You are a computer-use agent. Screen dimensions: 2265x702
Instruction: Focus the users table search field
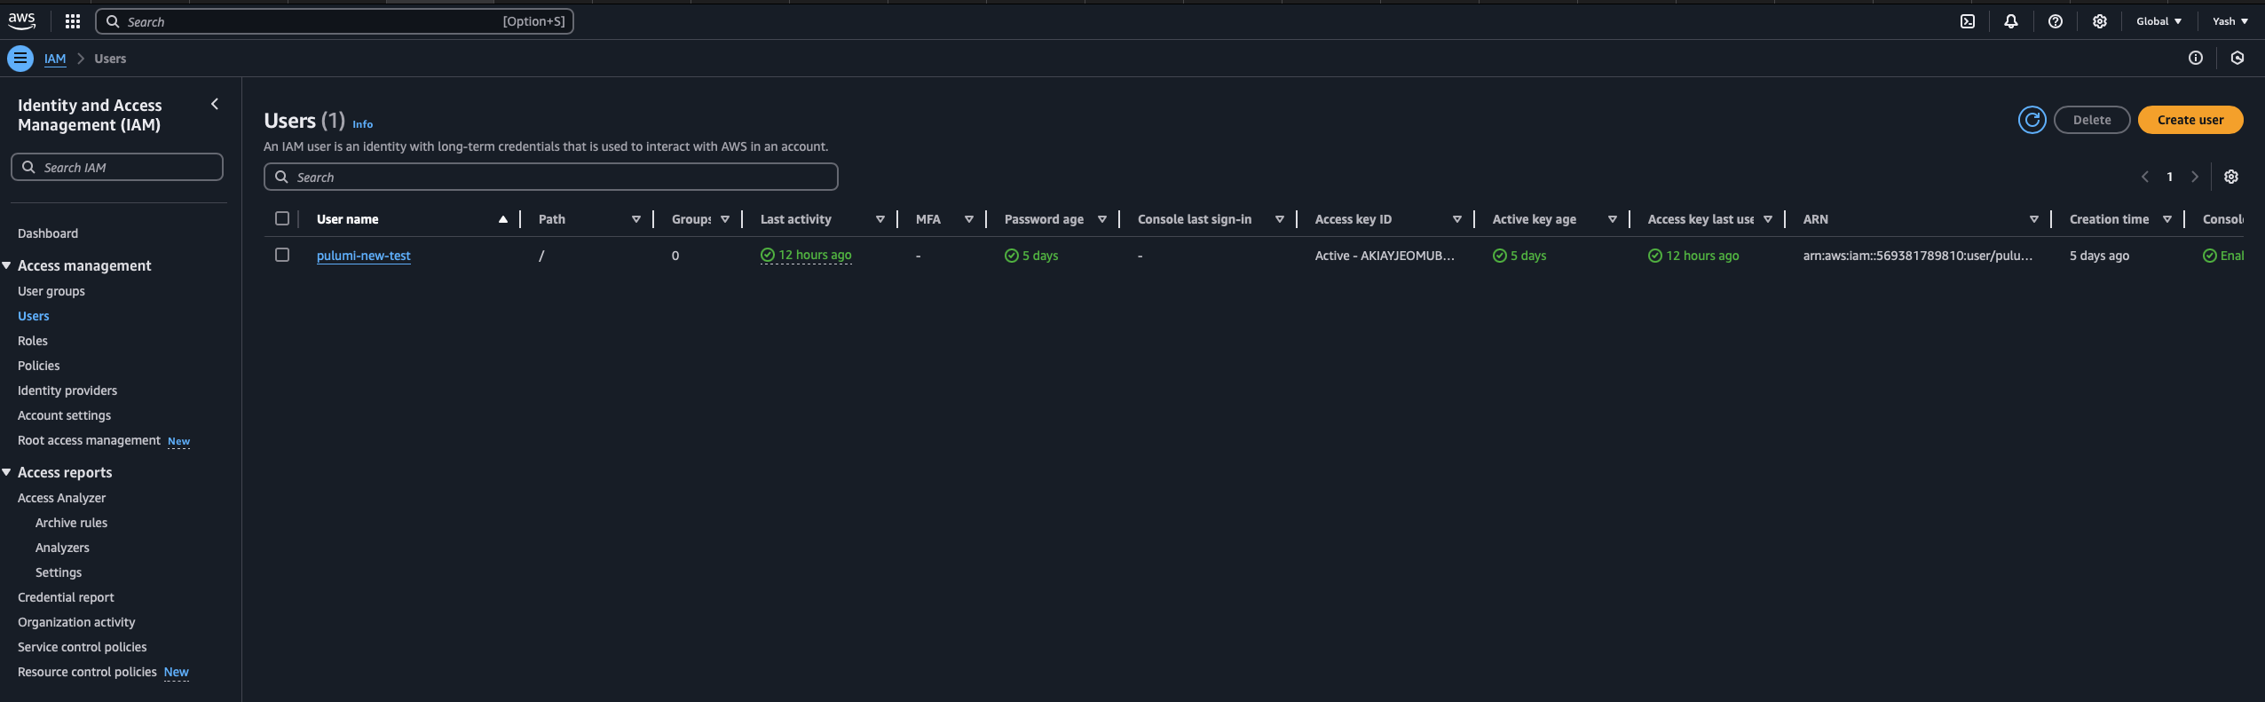[x=551, y=177]
